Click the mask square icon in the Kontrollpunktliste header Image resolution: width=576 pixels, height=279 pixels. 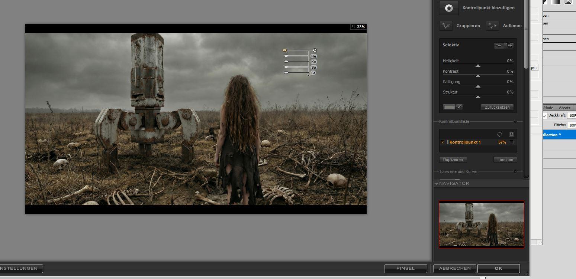point(511,134)
